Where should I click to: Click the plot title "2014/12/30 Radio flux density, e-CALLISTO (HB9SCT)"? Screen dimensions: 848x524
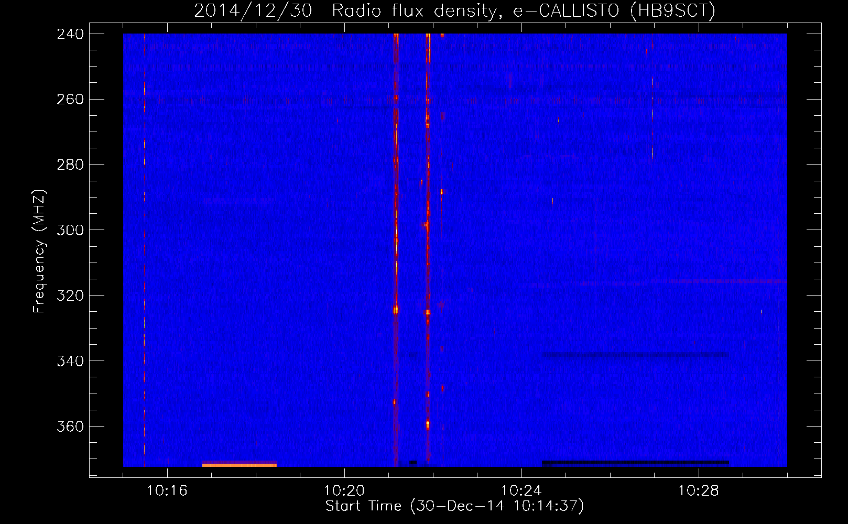point(454,10)
